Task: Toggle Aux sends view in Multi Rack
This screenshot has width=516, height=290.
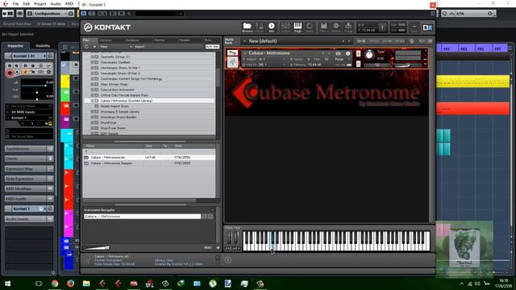Action: click(x=422, y=41)
